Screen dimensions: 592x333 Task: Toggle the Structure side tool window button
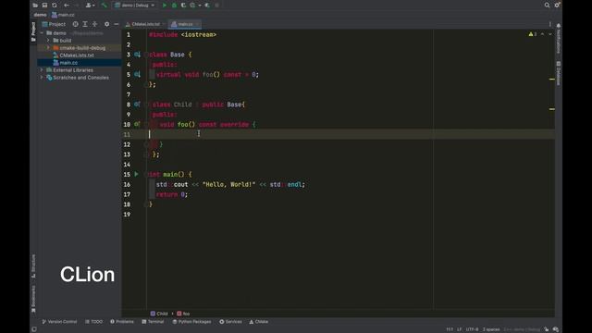click(x=33, y=266)
